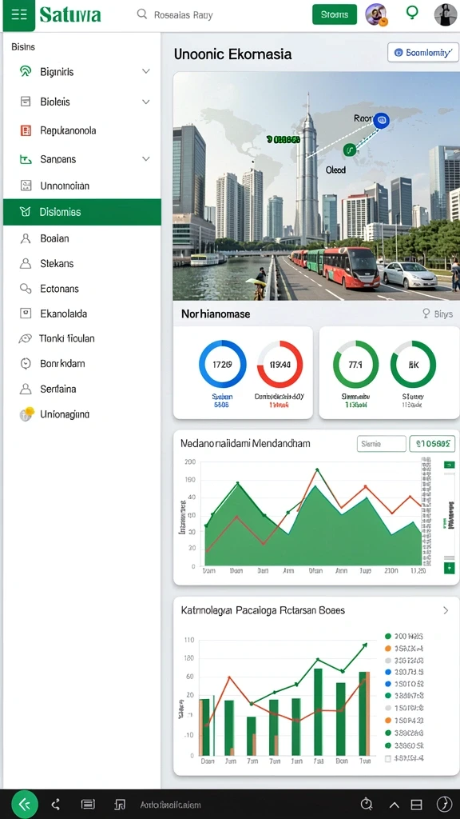
Task: Click the refresh clock icon in bottom bar
Action: tap(367, 805)
